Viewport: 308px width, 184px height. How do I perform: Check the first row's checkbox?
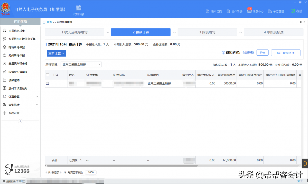(x=47, y=83)
